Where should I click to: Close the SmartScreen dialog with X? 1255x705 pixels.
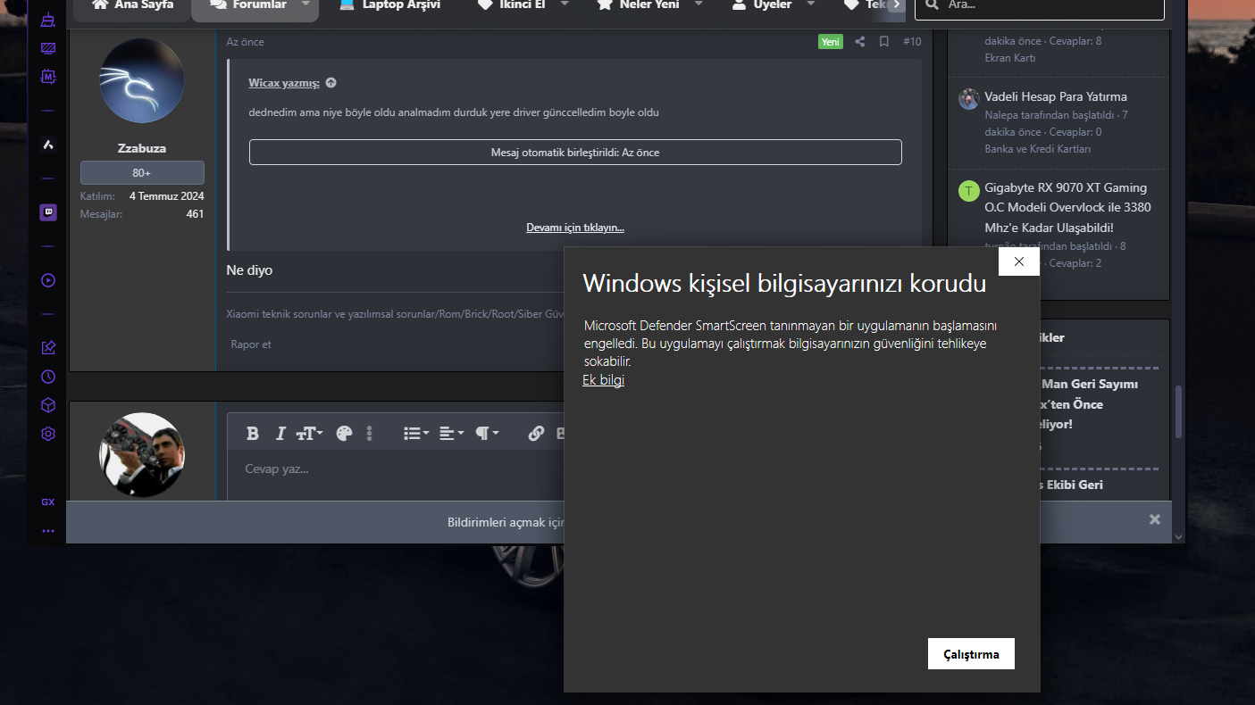coord(1019,261)
